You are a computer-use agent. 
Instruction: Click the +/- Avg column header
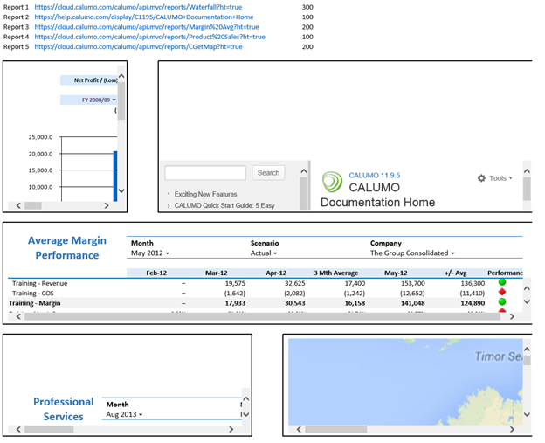455,273
